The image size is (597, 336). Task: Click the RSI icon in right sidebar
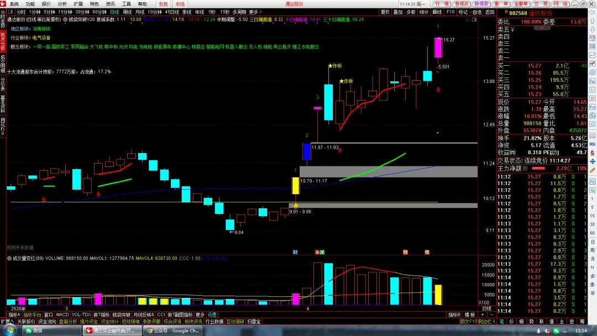pyautogui.click(x=593, y=144)
